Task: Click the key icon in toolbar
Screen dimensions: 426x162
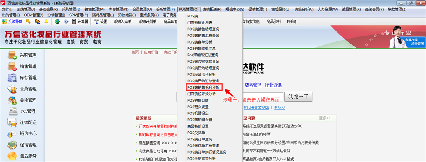Action: pyautogui.click(x=28, y=22)
